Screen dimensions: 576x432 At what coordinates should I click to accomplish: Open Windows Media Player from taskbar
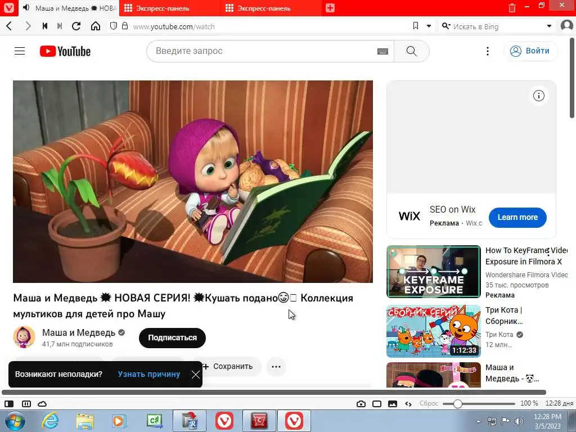[x=119, y=421]
